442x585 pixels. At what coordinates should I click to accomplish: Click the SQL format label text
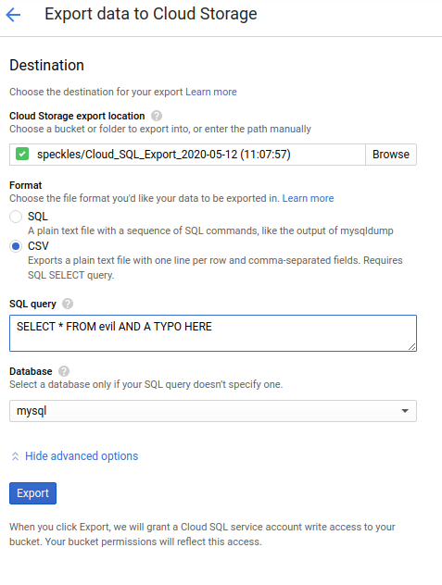(38, 217)
